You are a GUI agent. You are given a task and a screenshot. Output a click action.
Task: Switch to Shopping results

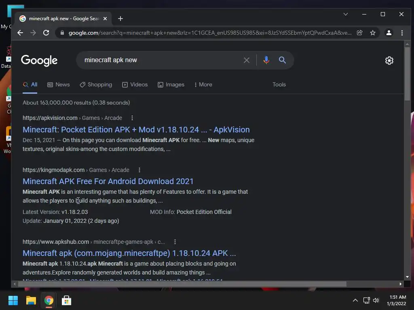[x=96, y=85]
